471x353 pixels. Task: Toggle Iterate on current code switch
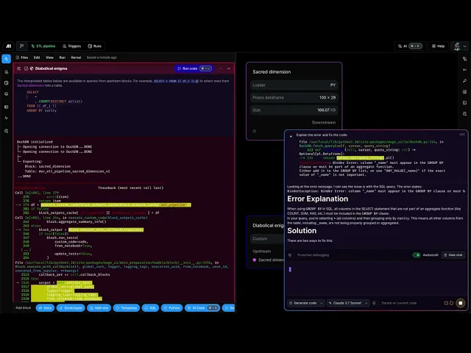click(374, 303)
